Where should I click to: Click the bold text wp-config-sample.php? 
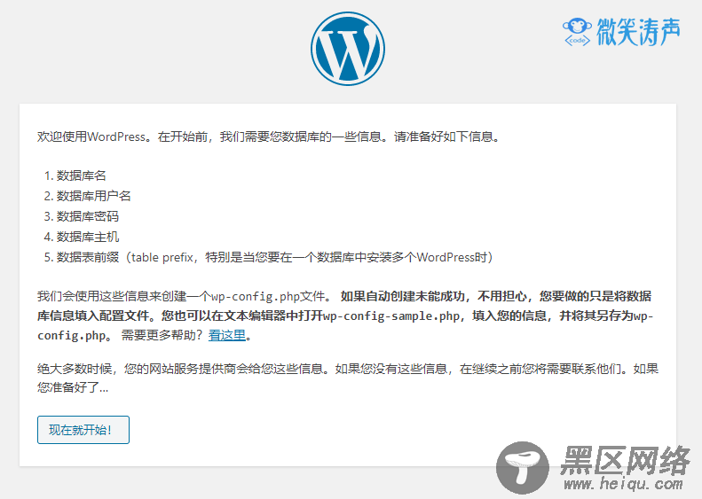point(390,316)
